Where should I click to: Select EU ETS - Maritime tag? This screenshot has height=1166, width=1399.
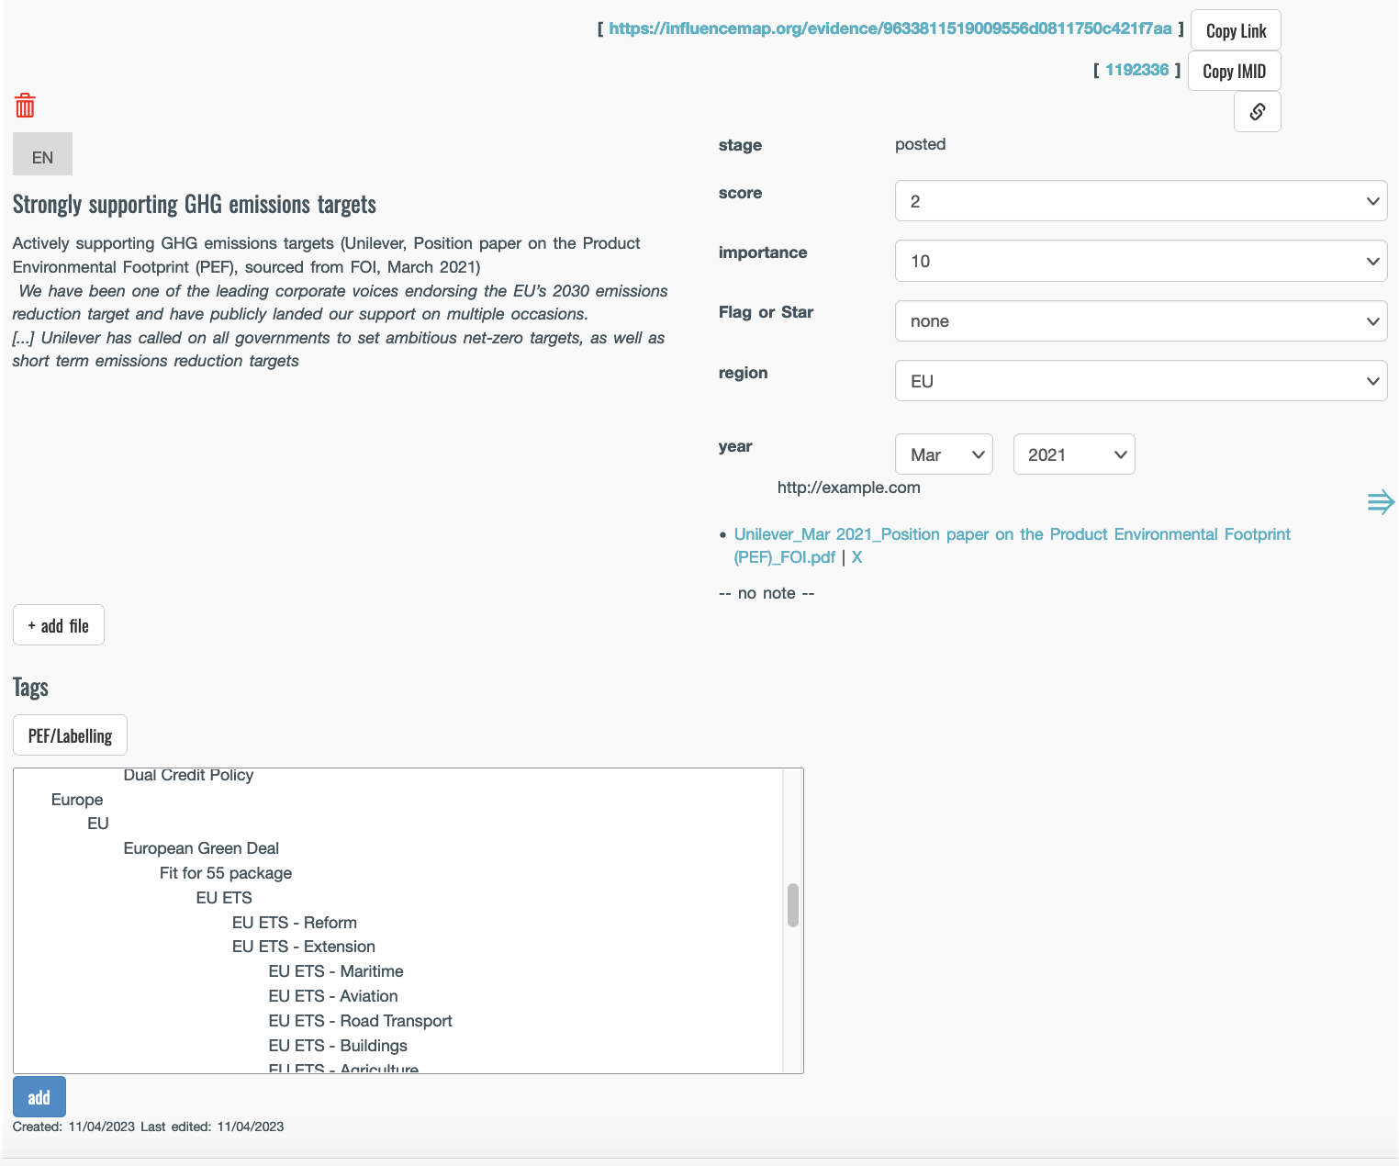[336, 971]
